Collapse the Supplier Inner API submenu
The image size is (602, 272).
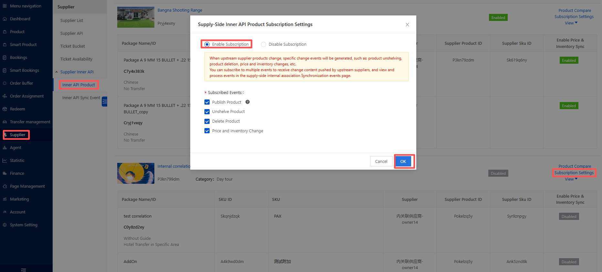point(57,72)
